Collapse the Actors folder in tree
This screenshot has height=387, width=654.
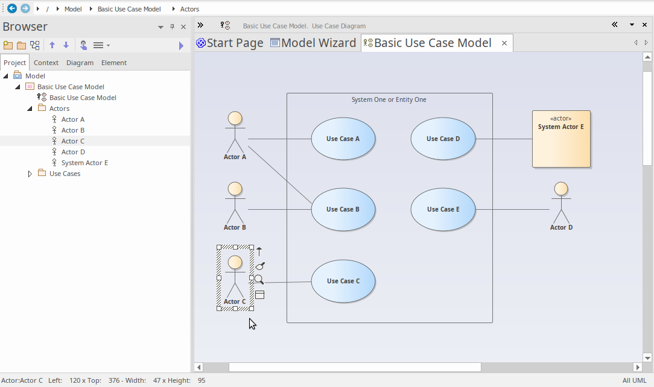tap(30, 109)
